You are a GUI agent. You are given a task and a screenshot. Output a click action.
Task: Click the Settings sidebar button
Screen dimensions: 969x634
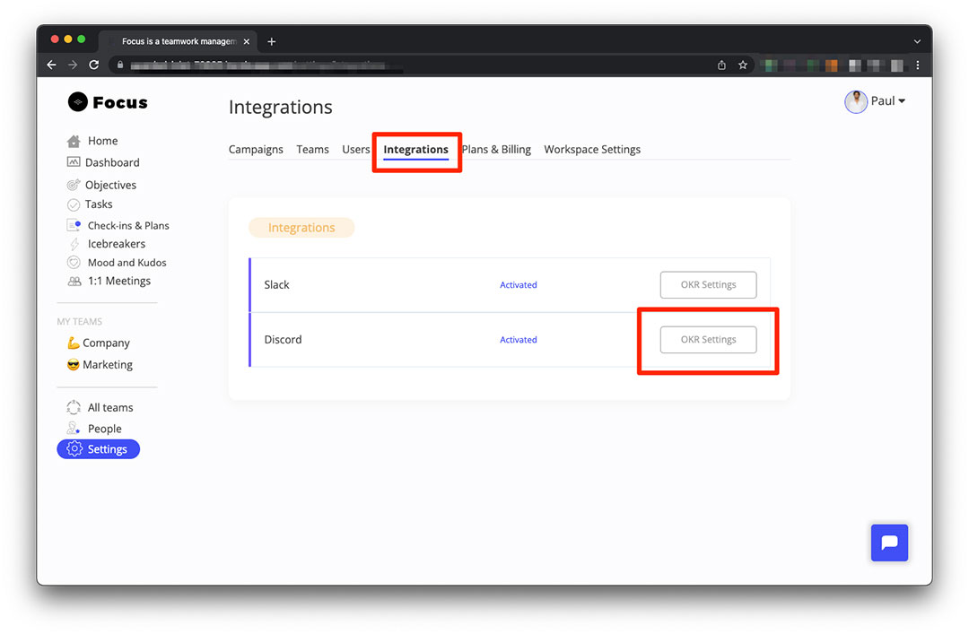click(99, 449)
